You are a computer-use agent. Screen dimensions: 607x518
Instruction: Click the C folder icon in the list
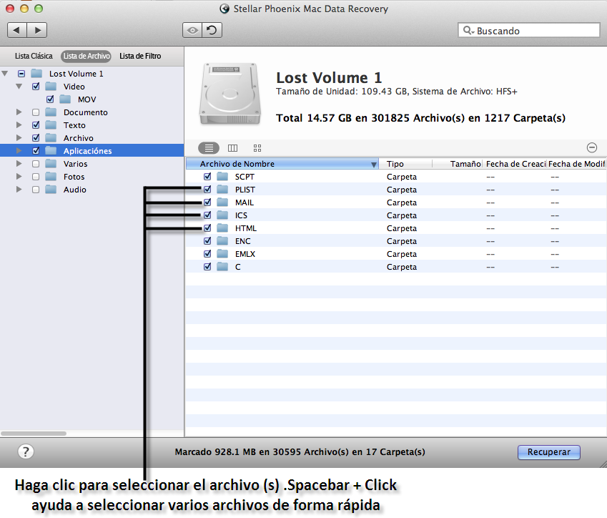(222, 267)
